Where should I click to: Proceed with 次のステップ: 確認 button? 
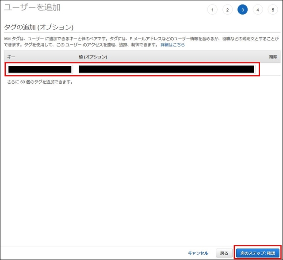(x=258, y=253)
